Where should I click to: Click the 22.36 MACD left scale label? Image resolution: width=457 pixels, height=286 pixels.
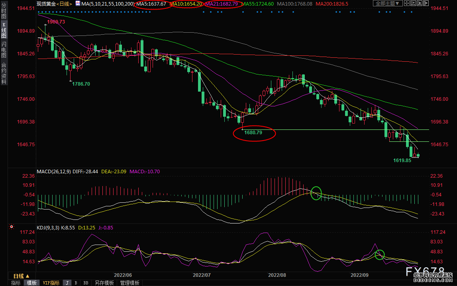[28, 176]
